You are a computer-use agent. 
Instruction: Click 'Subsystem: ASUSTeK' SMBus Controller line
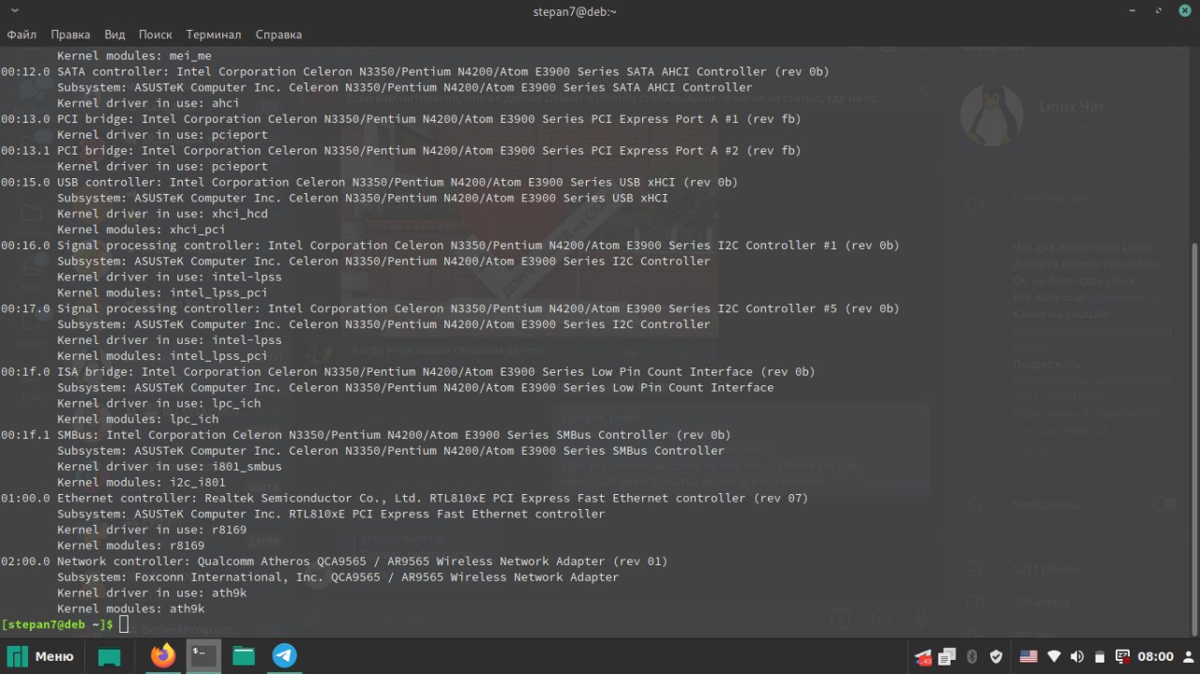391,451
